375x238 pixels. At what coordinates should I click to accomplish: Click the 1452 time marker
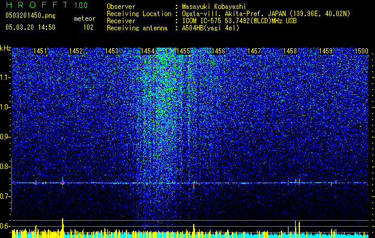point(76,51)
